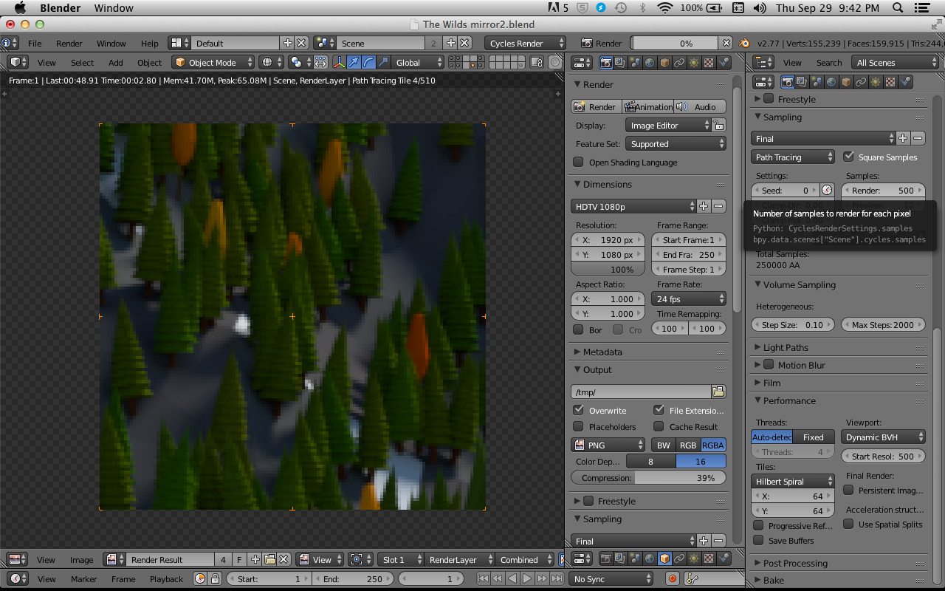Select Fixed threads mode button
Screen dimensions: 945x591
814,437
